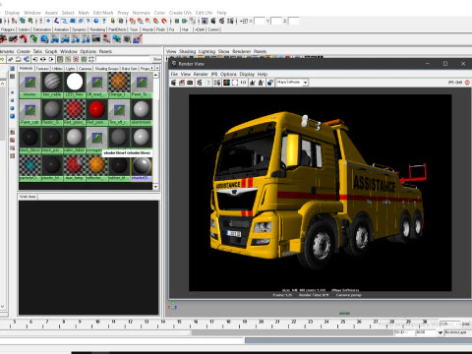The width and height of the screenshot is (472, 354).
Task: Click Hypershade materials scrollbar down arrow
Action: 155,187
